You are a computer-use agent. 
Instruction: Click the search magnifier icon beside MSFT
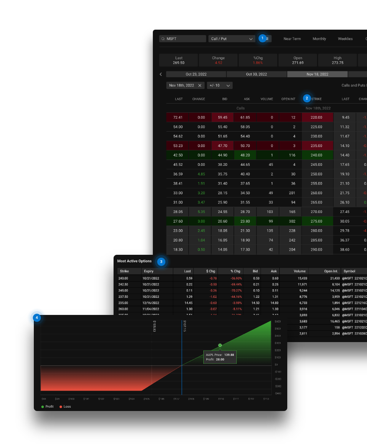coord(163,39)
